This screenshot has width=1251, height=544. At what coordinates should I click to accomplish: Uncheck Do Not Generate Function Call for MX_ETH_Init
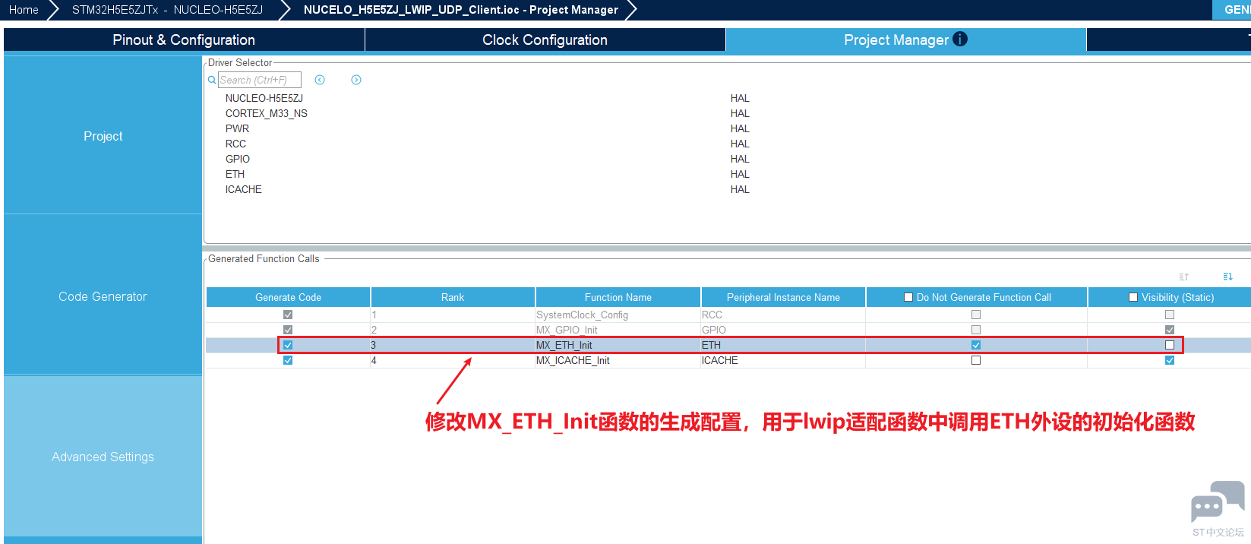click(x=976, y=345)
